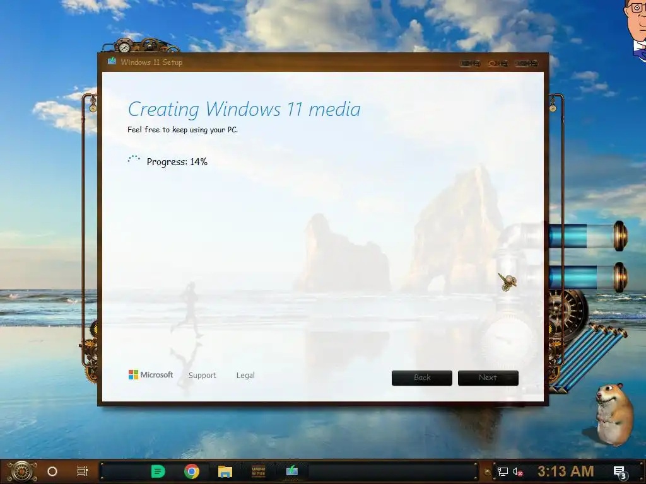Open the brown plaque taskbar app

click(258, 471)
